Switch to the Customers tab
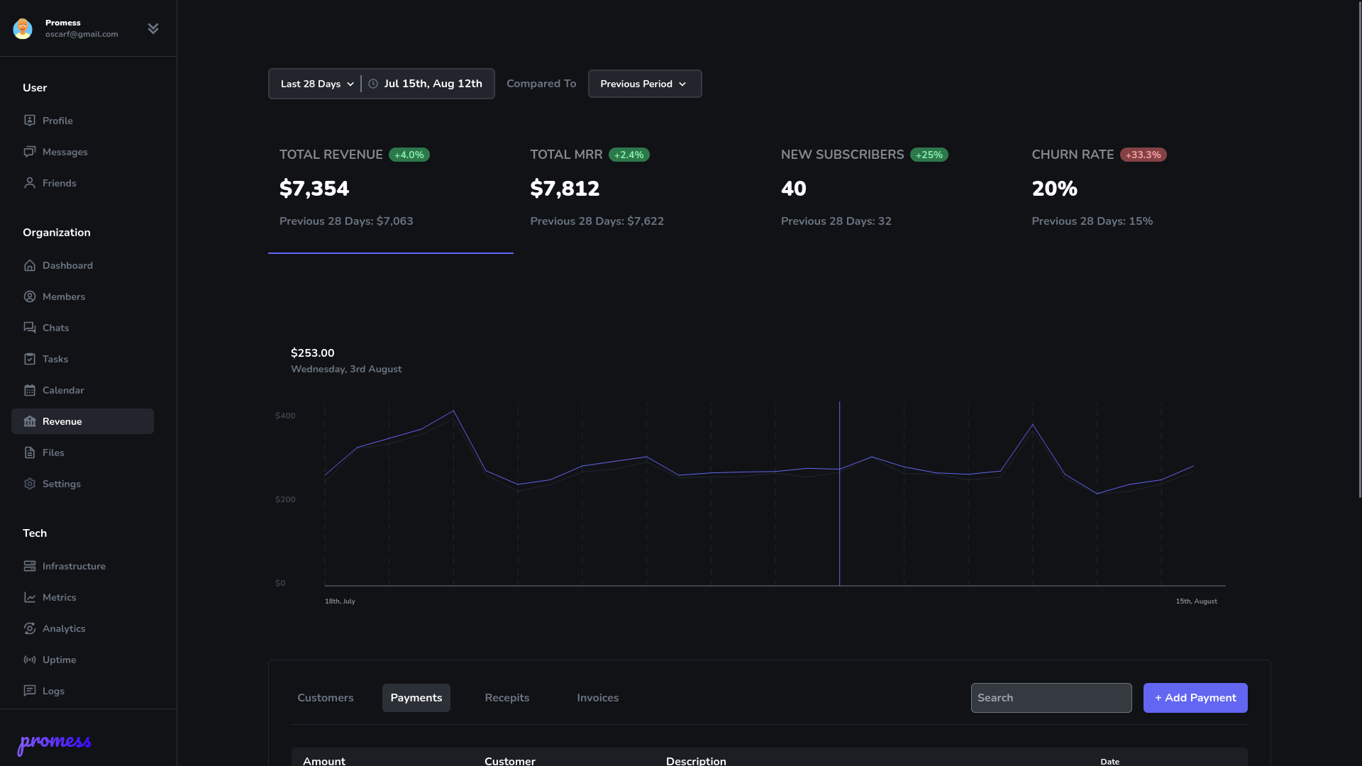 pos(325,697)
